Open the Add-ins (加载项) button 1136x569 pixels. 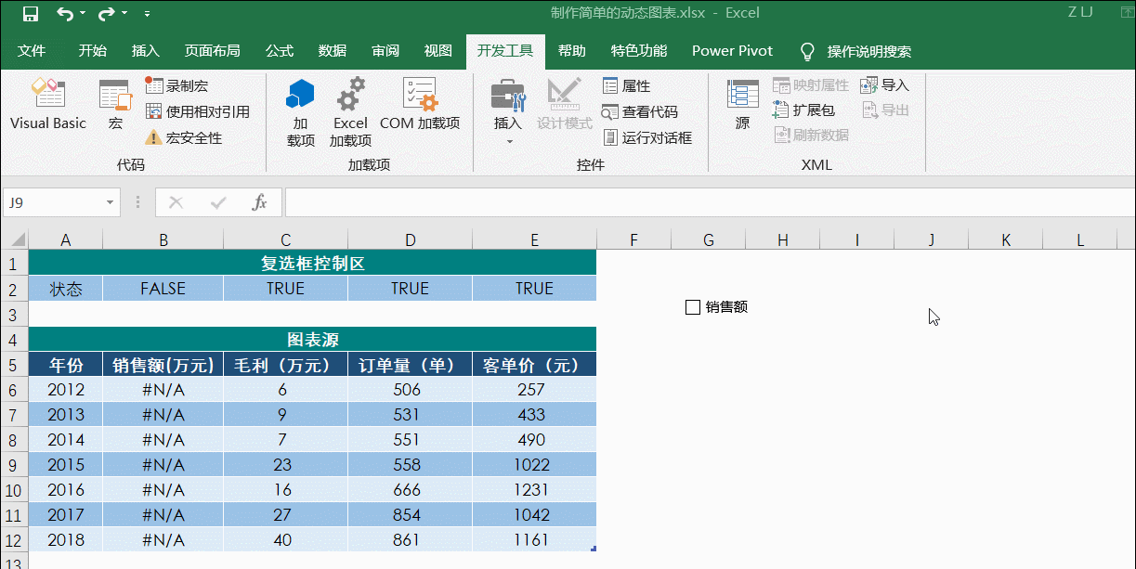point(301,113)
